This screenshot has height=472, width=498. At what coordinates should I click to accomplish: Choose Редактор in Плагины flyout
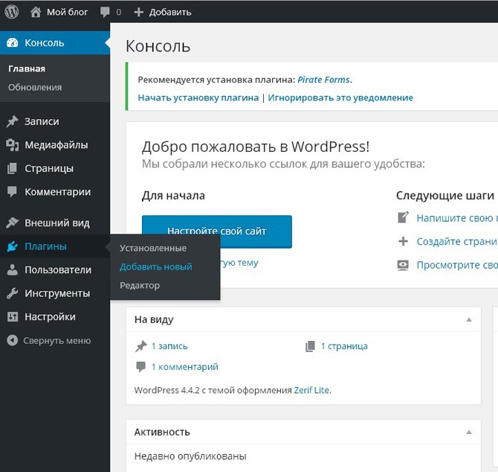(x=140, y=285)
